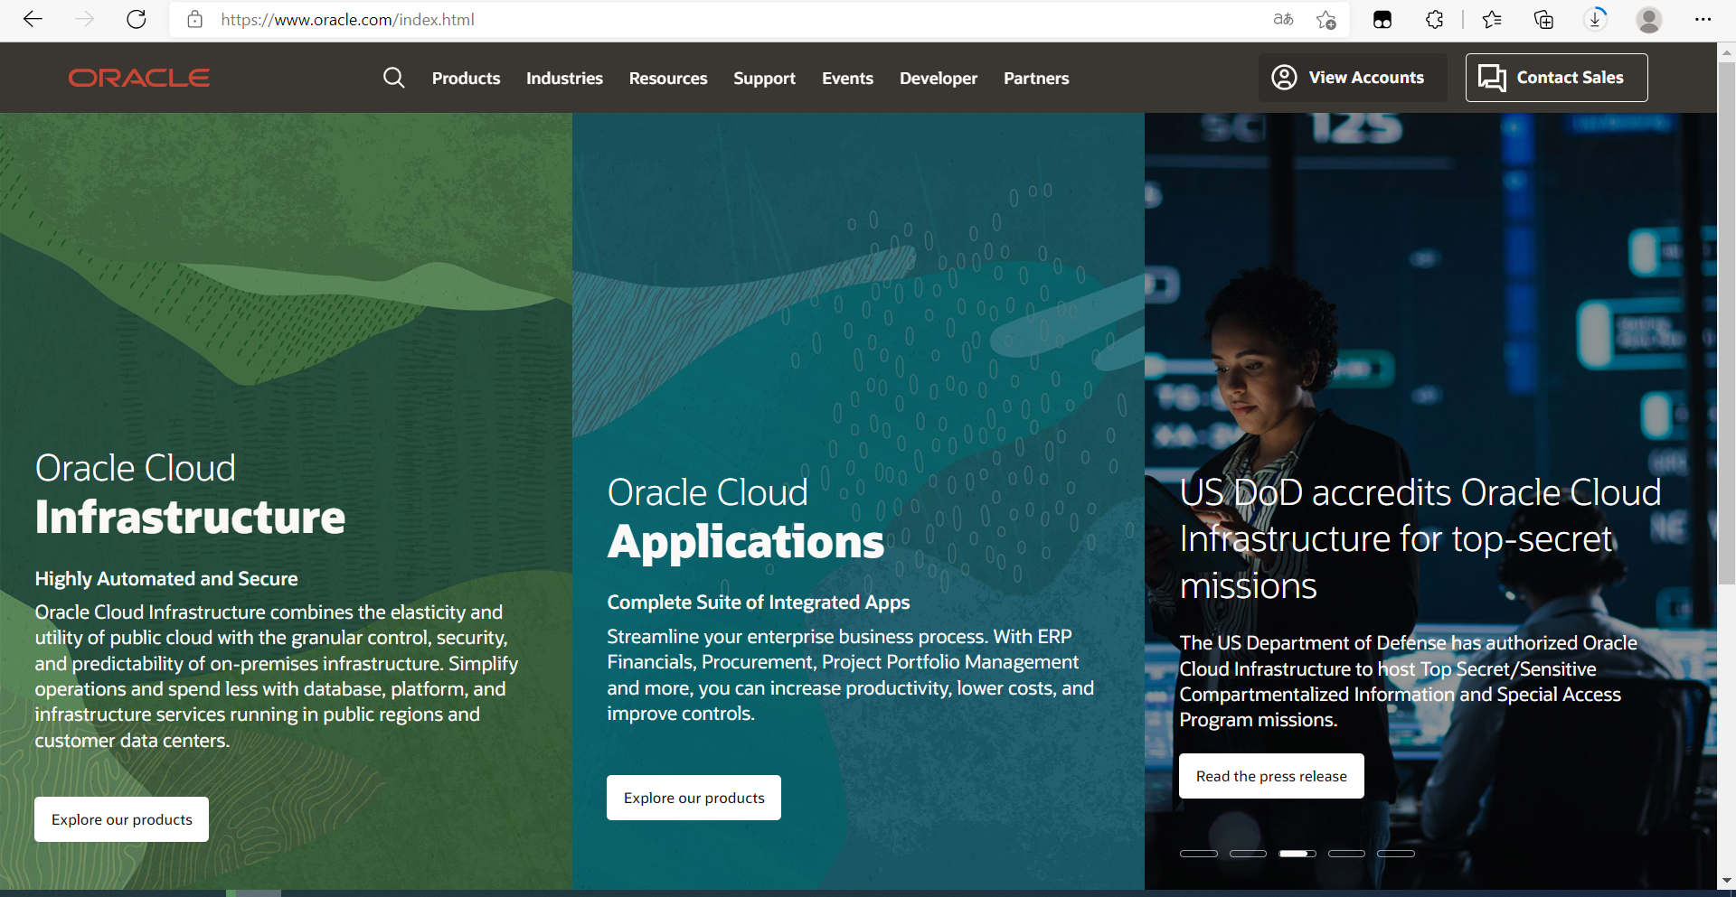Click the scrollbar up arrow
Image resolution: width=1736 pixels, height=897 pixels.
pyautogui.click(x=1726, y=51)
